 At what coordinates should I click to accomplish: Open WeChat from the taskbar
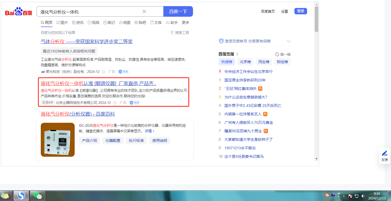[x=37, y=196]
